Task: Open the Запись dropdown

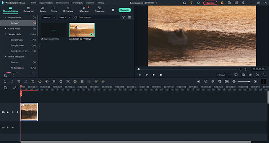Action: (x=65, y=17)
